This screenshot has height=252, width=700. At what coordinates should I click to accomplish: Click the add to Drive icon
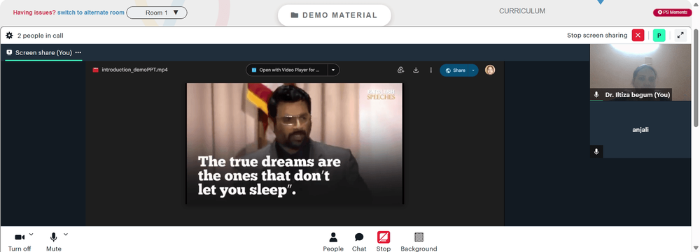401,70
